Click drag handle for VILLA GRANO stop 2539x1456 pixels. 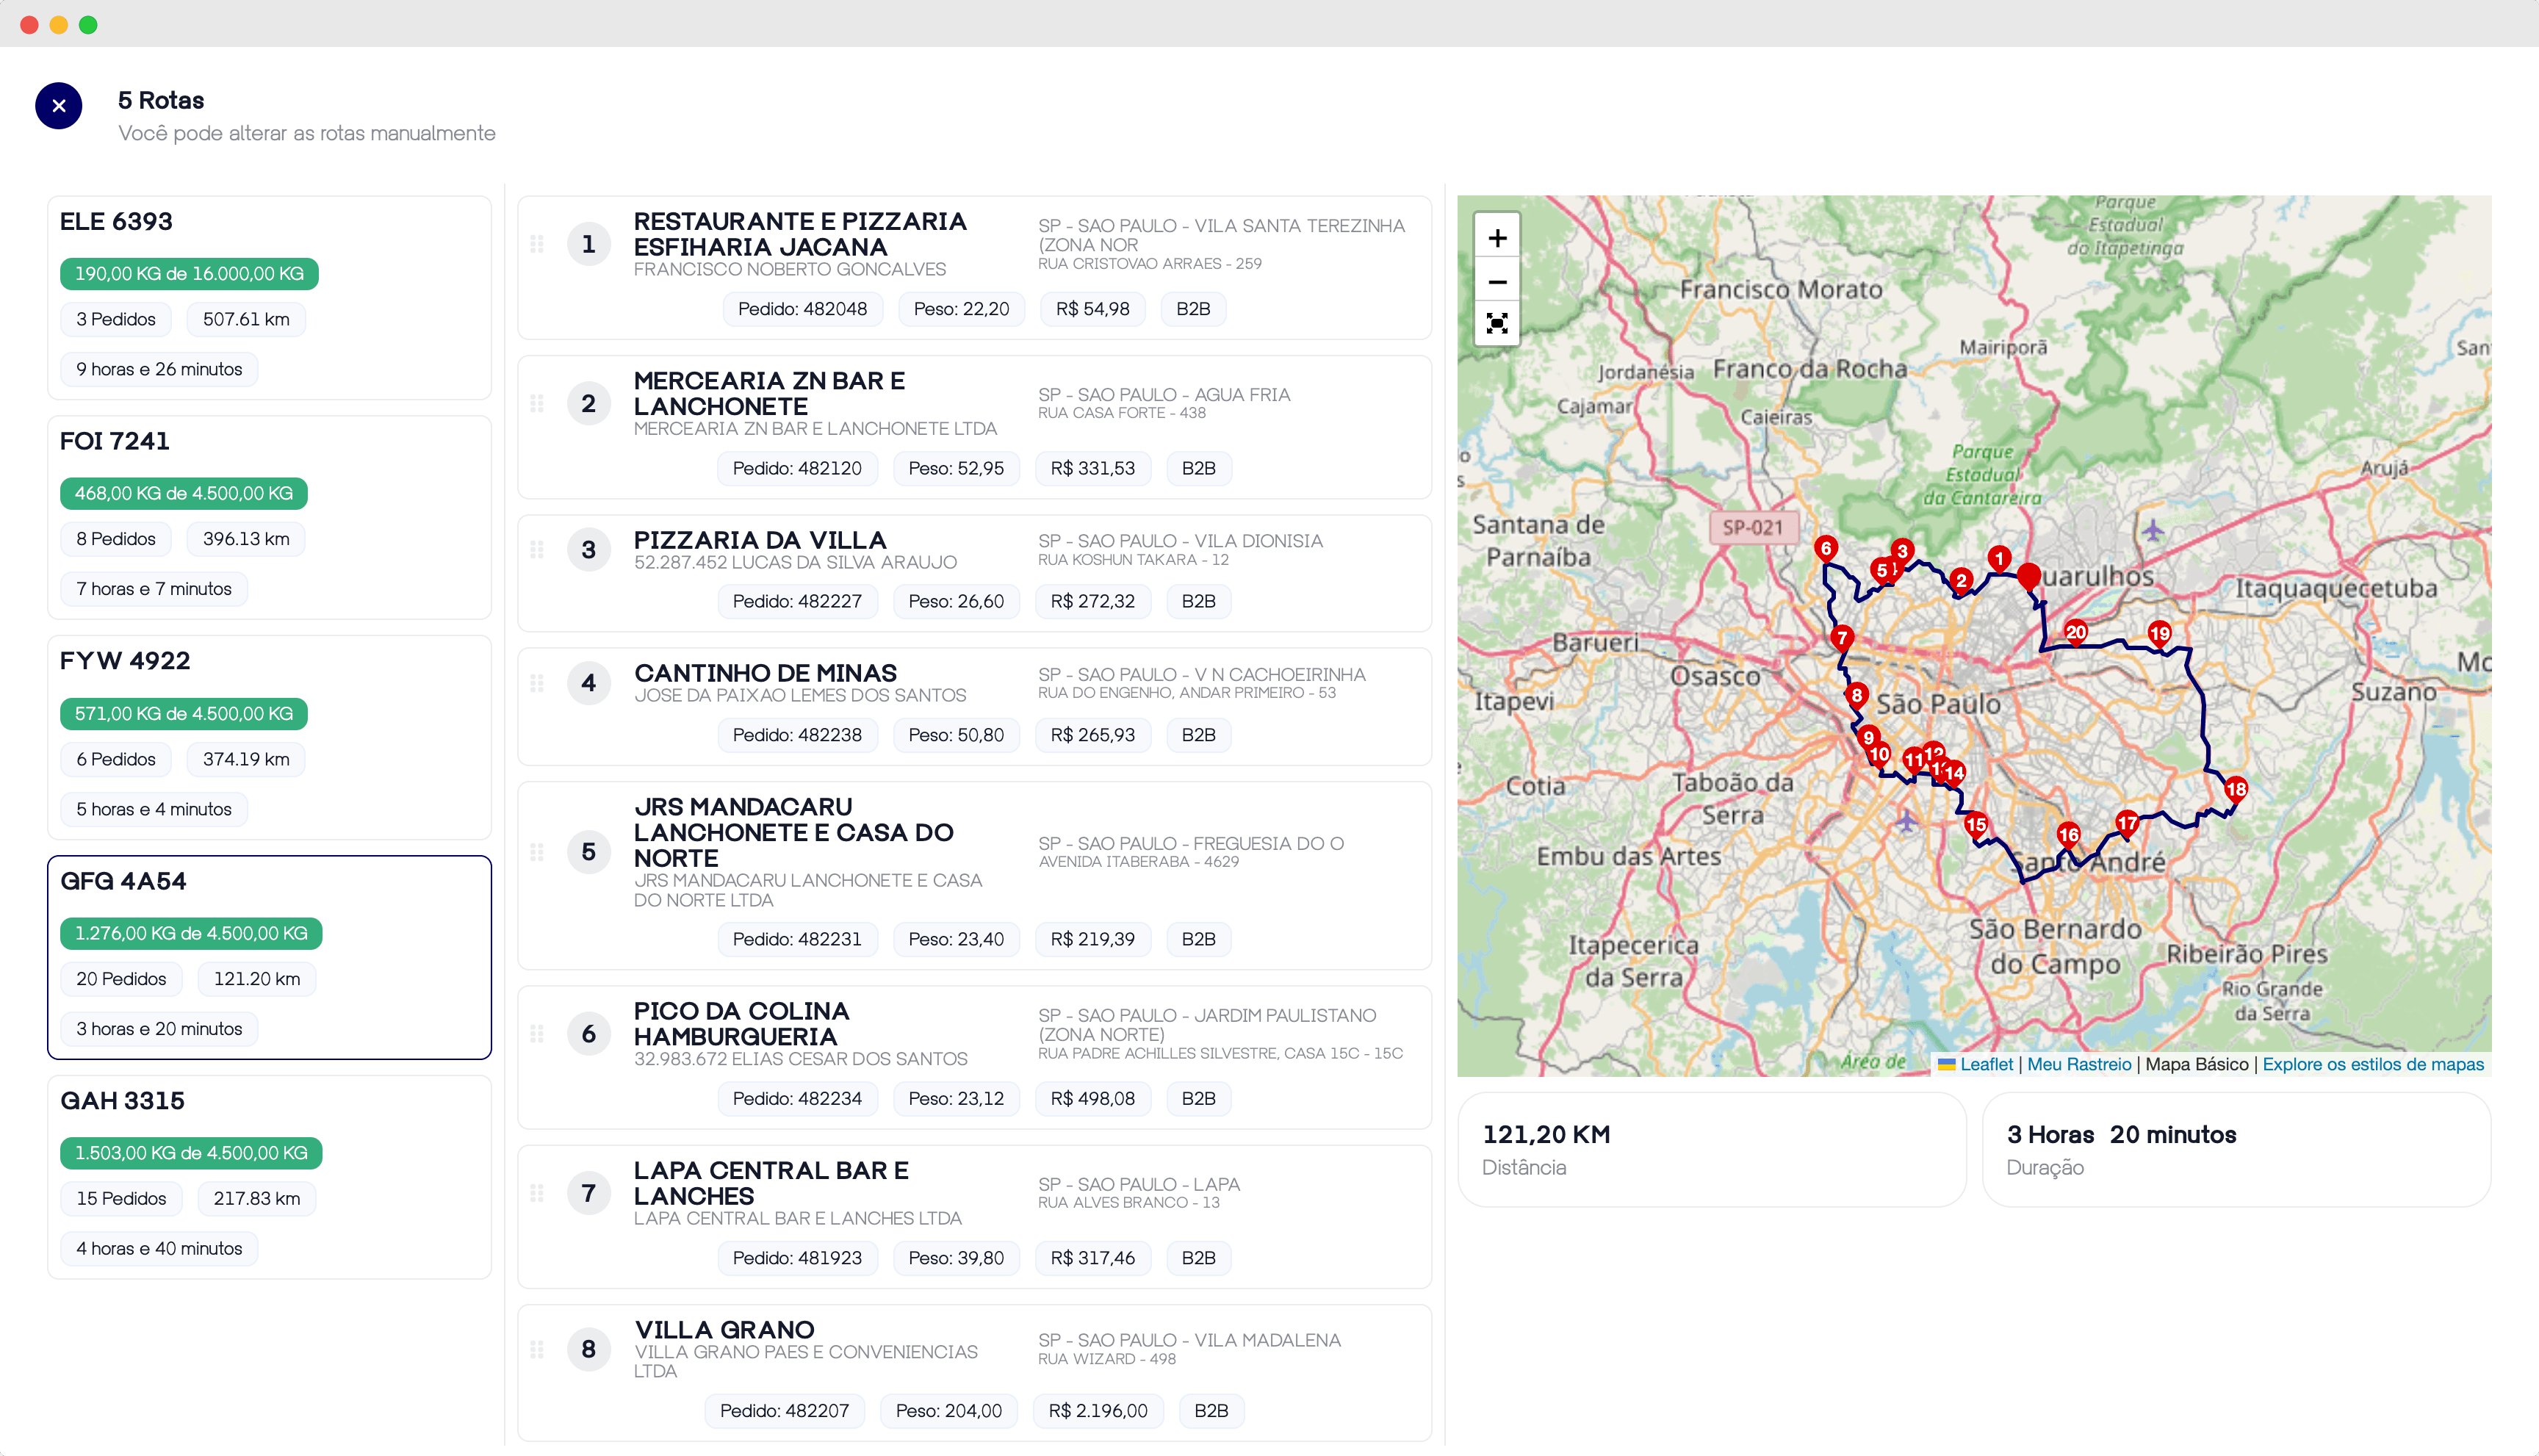pos(537,1349)
